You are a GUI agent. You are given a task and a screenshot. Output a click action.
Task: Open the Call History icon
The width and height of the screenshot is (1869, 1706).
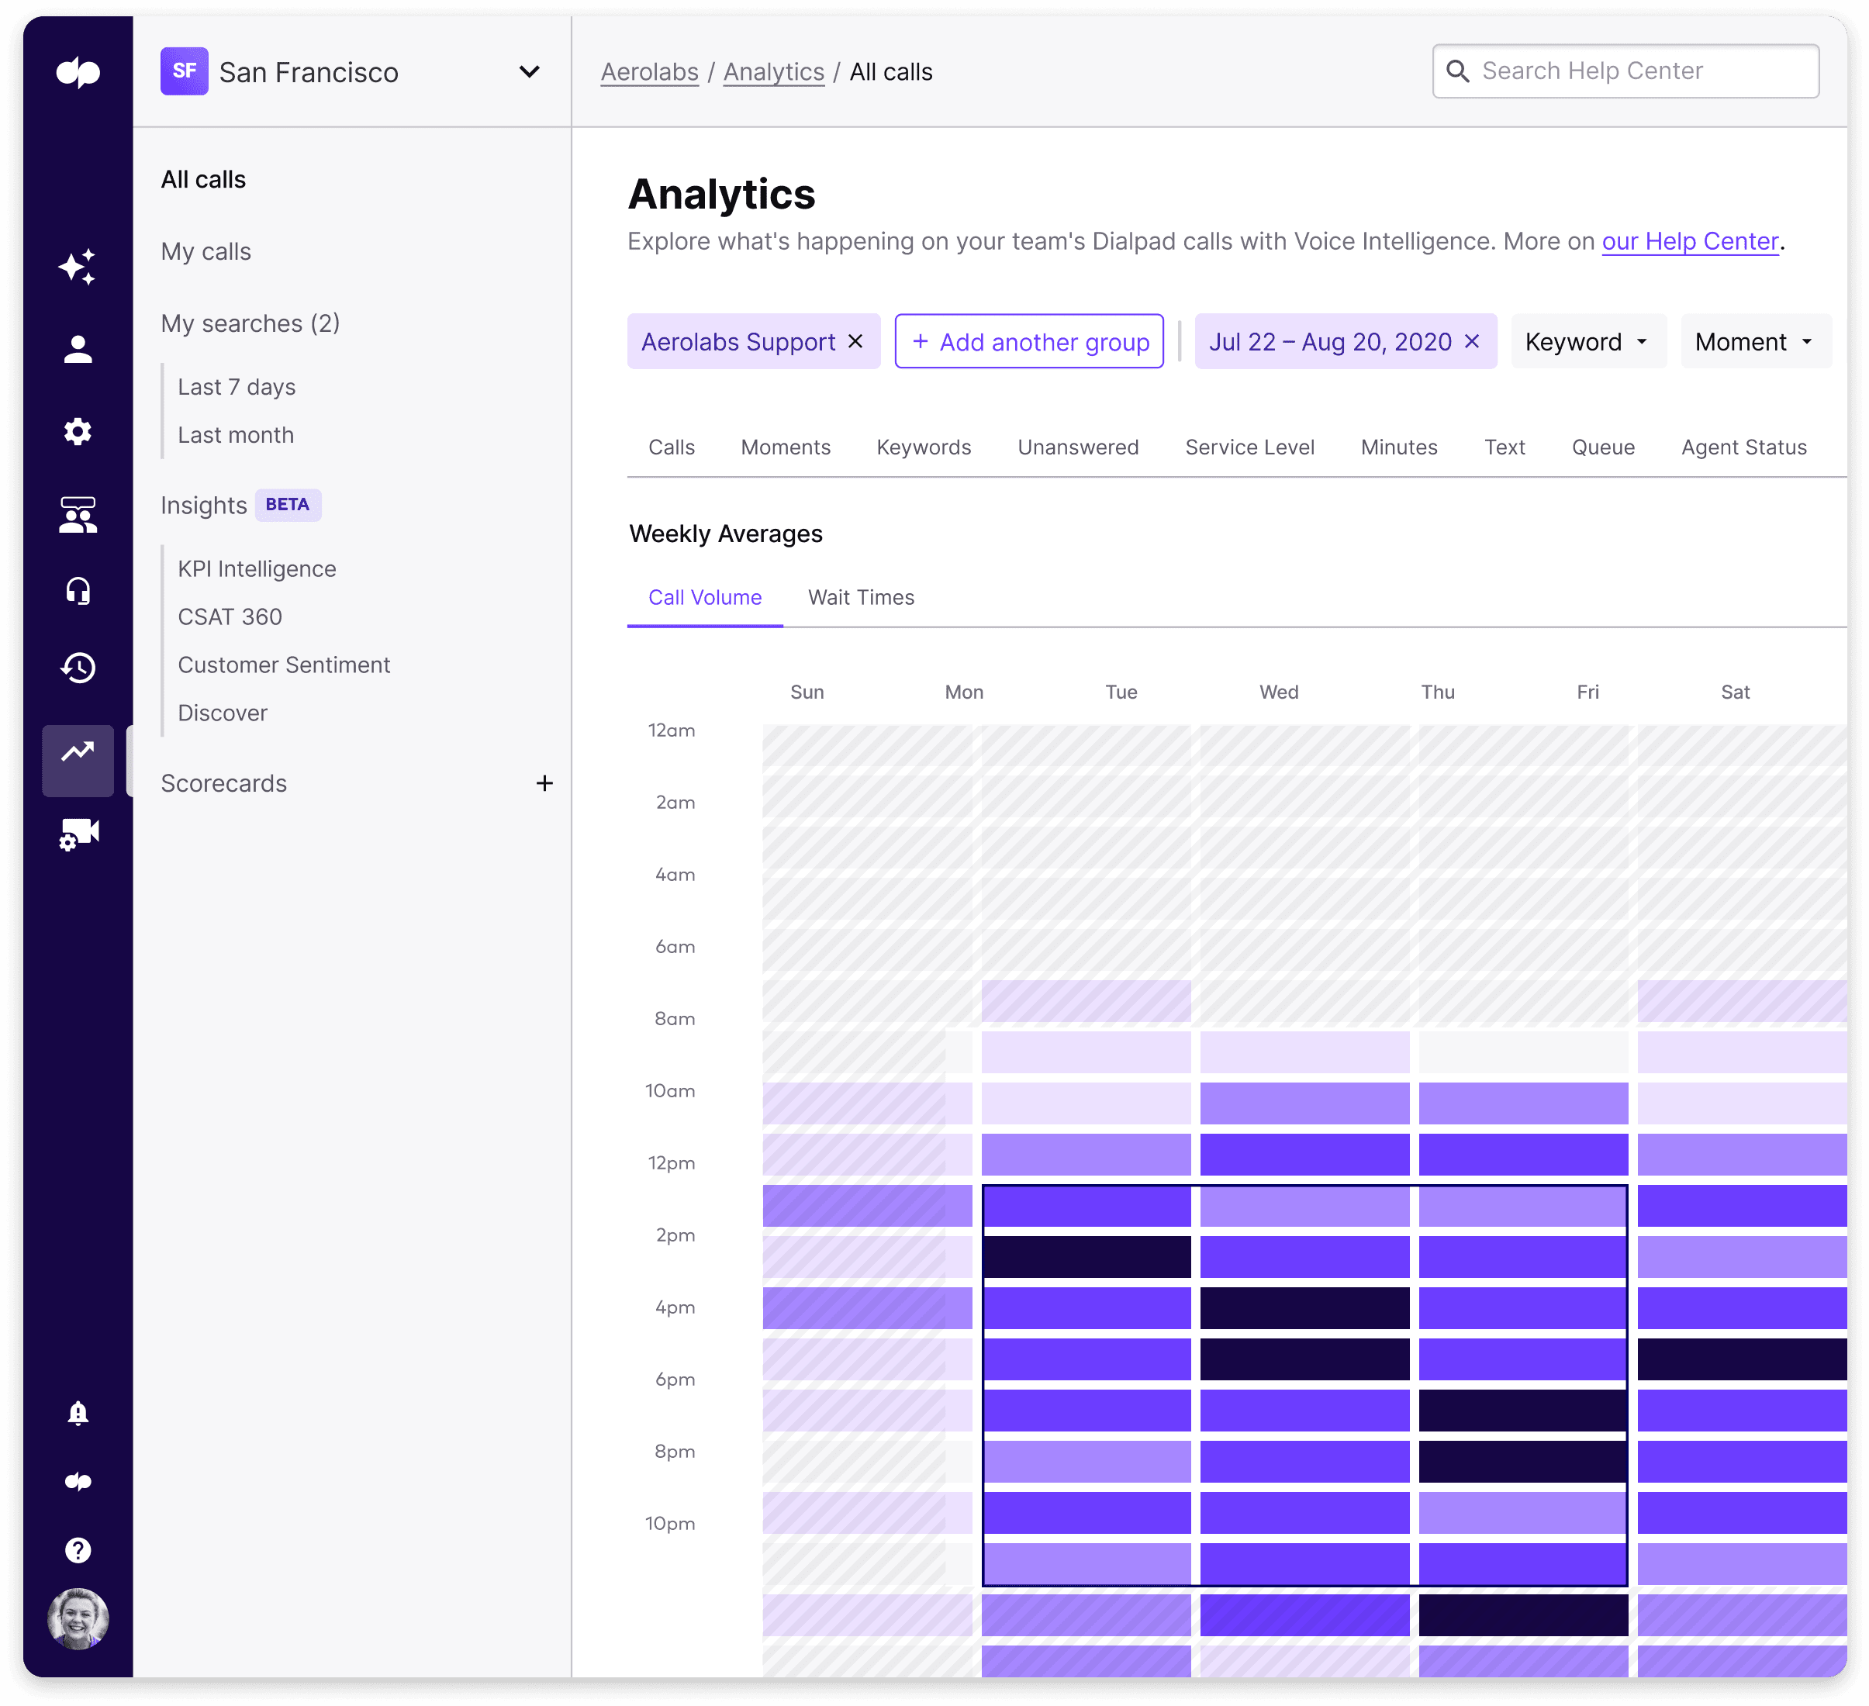coord(77,668)
